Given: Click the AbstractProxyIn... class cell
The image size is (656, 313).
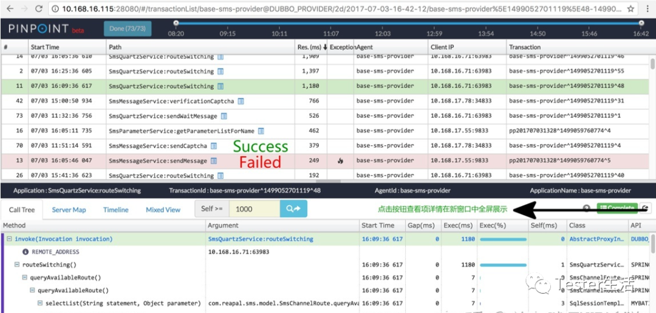Looking at the screenshot, I should click(596, 239).
